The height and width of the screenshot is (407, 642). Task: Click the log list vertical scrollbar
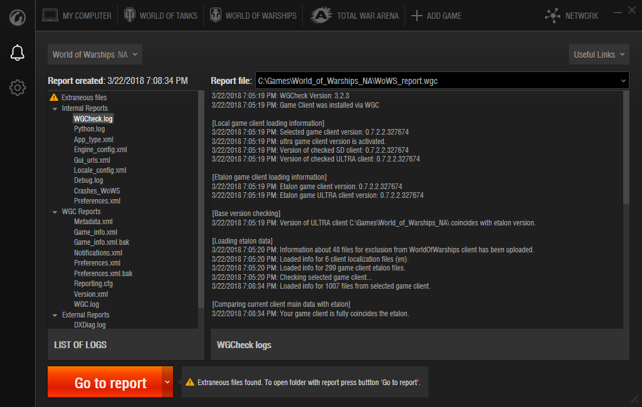(201, 199)
